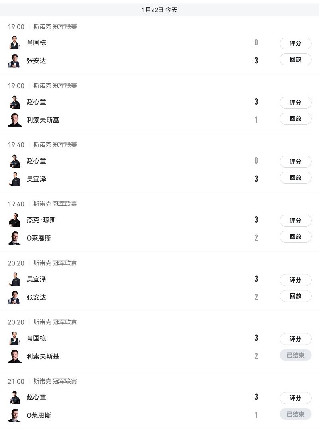319x429 pixels.
Task: Click O莱恩斯's avatar in the 杰克·琼斯 match
Action: coord(15,238)
